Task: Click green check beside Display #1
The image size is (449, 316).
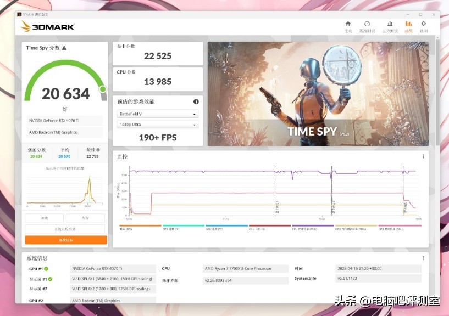Action: point(50,279)
